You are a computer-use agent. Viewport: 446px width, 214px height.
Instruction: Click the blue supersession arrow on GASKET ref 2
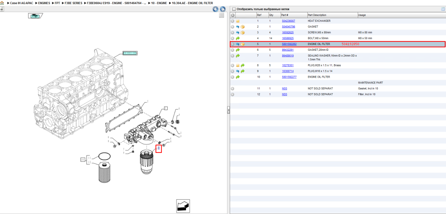[238, 27]
